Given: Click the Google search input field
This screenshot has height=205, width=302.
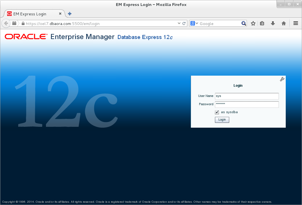Looking at the screenshot, I should [220, 24].
